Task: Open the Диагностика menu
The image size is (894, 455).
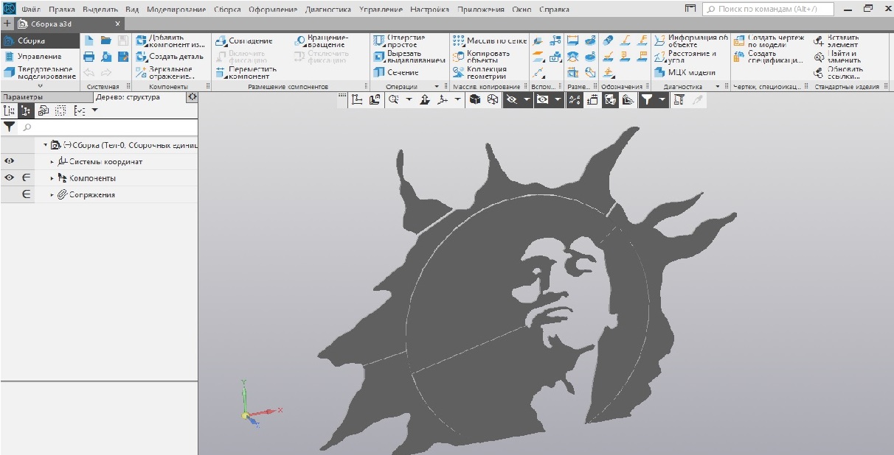Action: (328, 10)
